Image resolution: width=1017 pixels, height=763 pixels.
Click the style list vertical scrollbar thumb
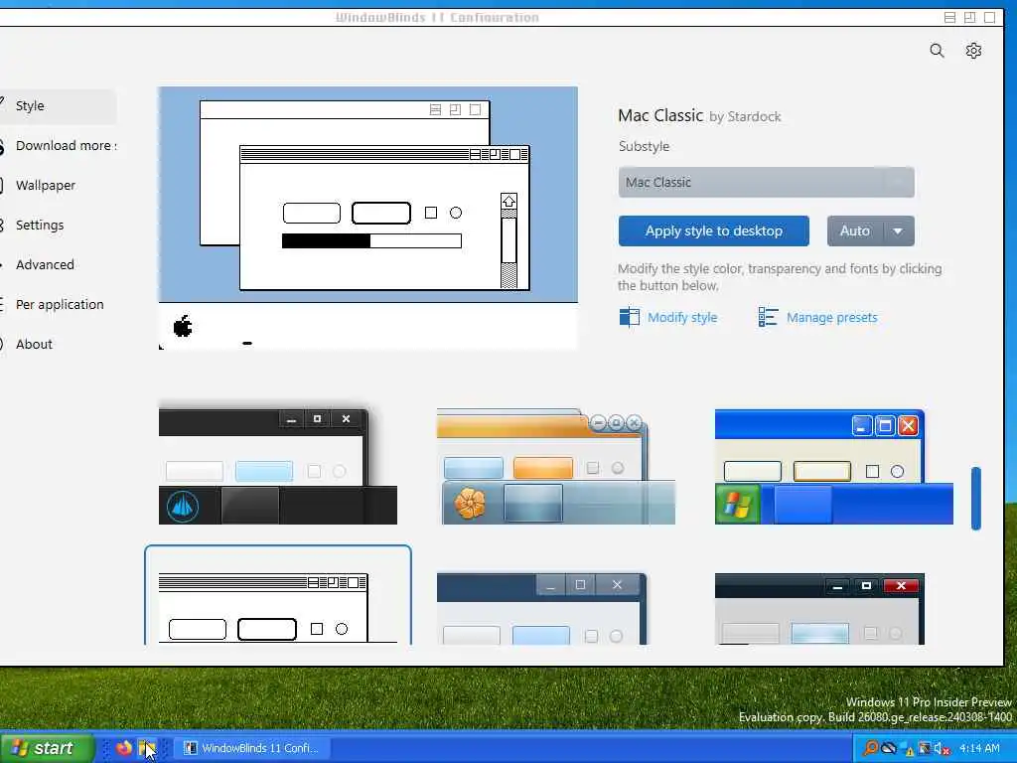coord(975,499)
